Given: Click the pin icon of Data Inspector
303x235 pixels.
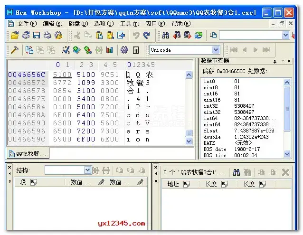Looking at the screenshot, I should (275, 62).
